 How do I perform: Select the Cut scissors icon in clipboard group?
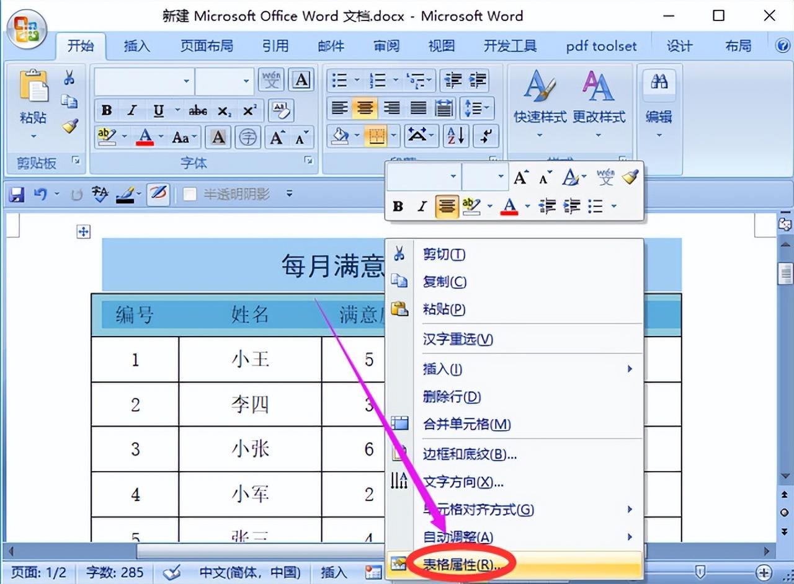[69, 77]
